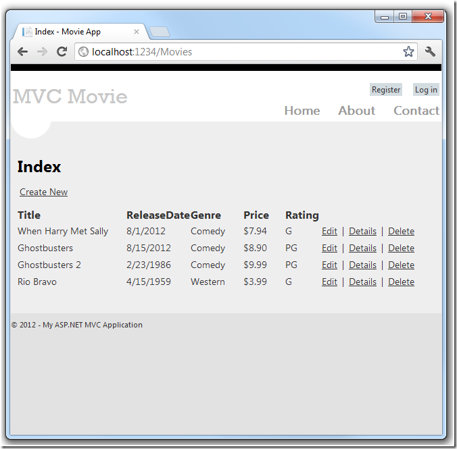Click the MVC Movie site title
The width and height of the screenshot is (457, 449).
pyautogui.click(x=70, y=97)
